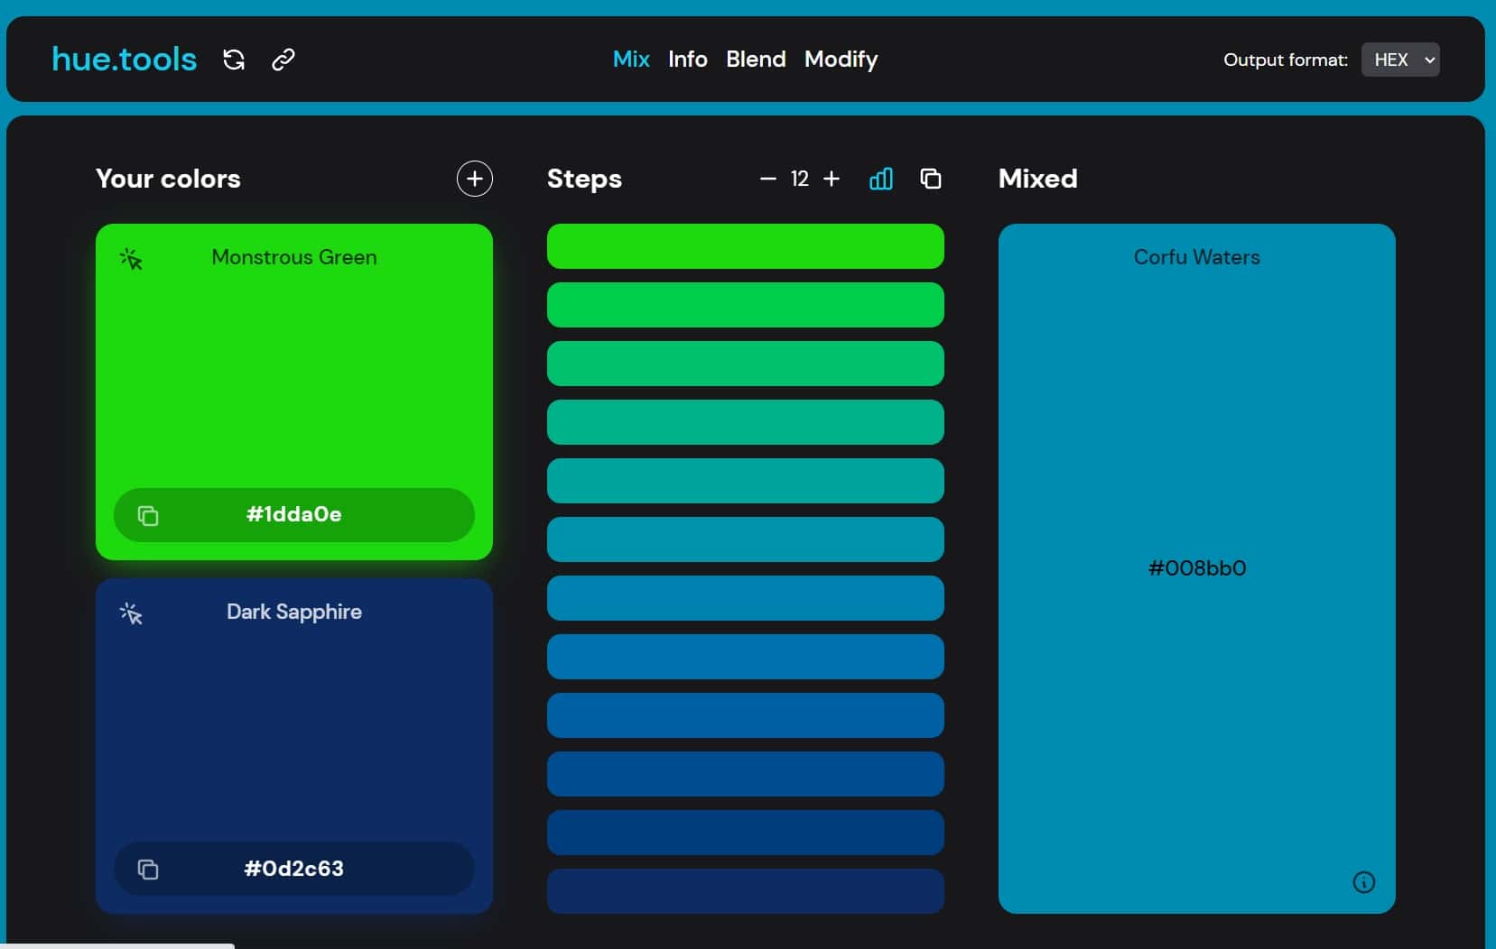Copy all step colors with the copy icon
This screenshot has width=1496, height=949.
(x=932, y=179)
